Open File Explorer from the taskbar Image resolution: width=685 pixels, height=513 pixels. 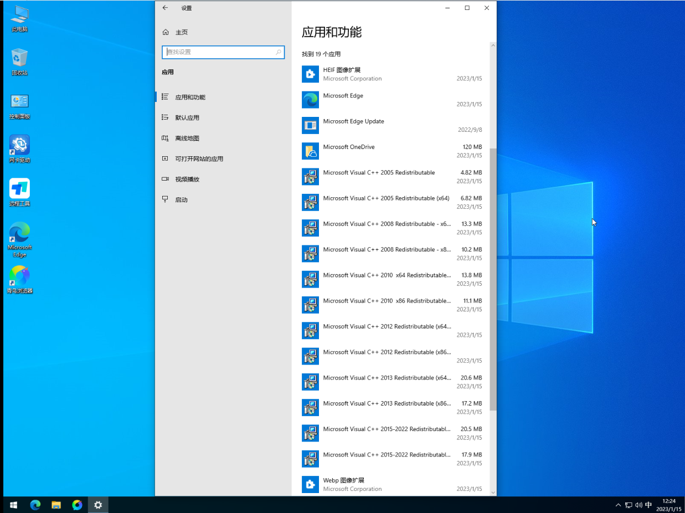coord(56,505)
